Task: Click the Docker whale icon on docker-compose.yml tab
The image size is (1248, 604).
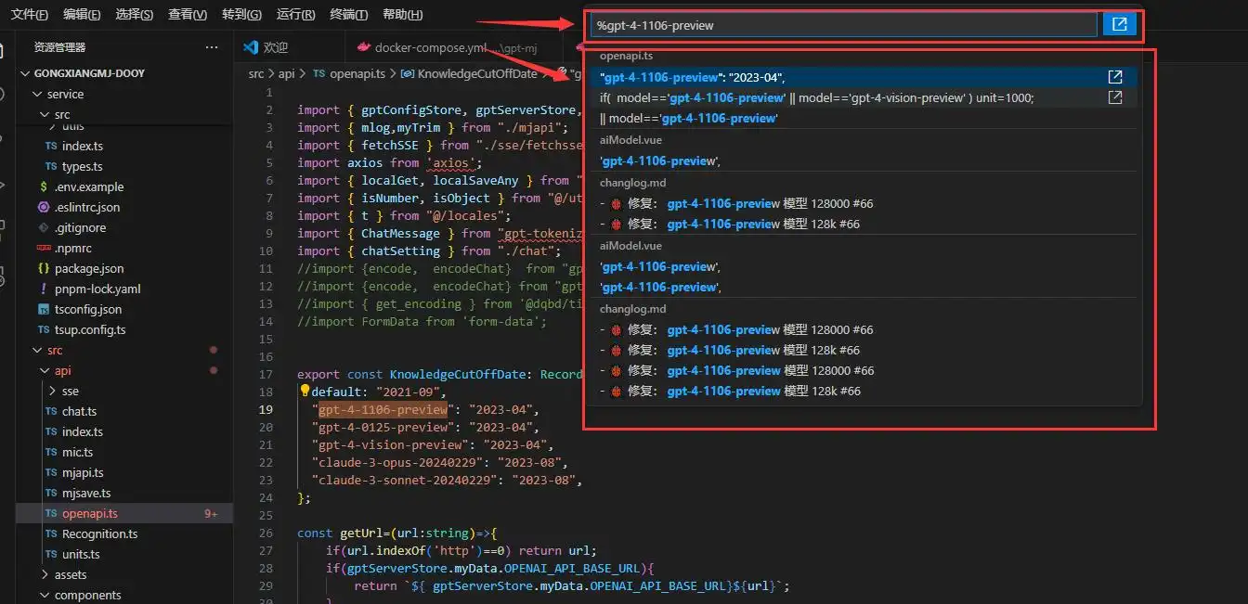Action: coord(364,46)
